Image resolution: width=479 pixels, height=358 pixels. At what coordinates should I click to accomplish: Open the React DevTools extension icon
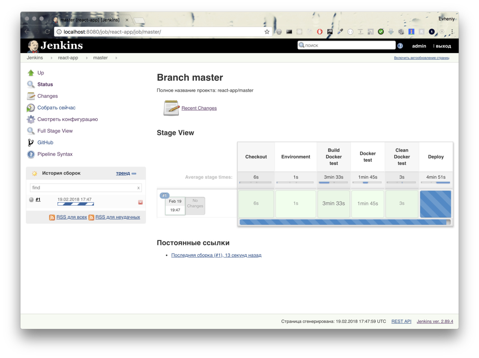click(x=299, y=32)
